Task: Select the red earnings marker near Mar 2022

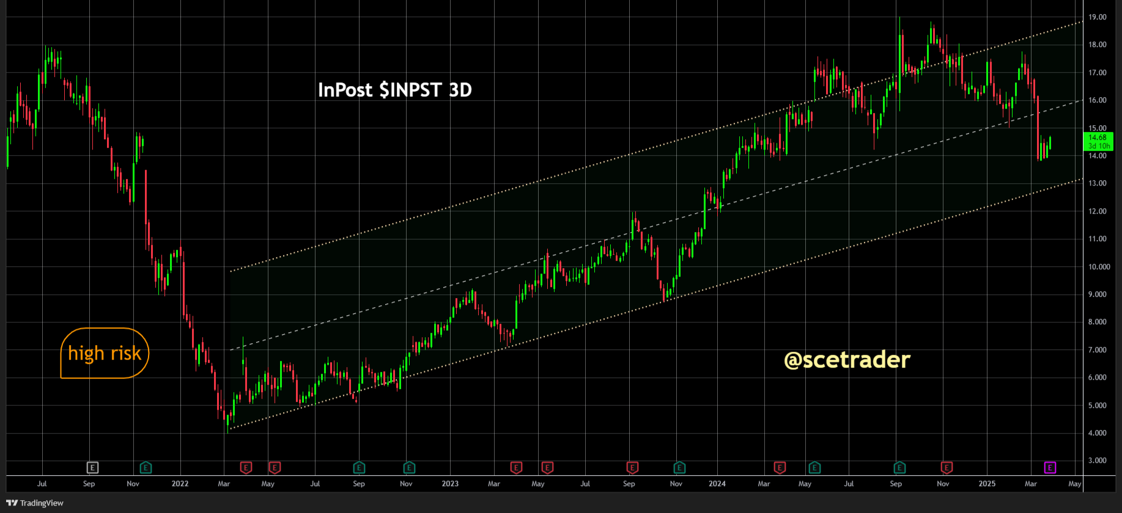Action: point(246,468)
